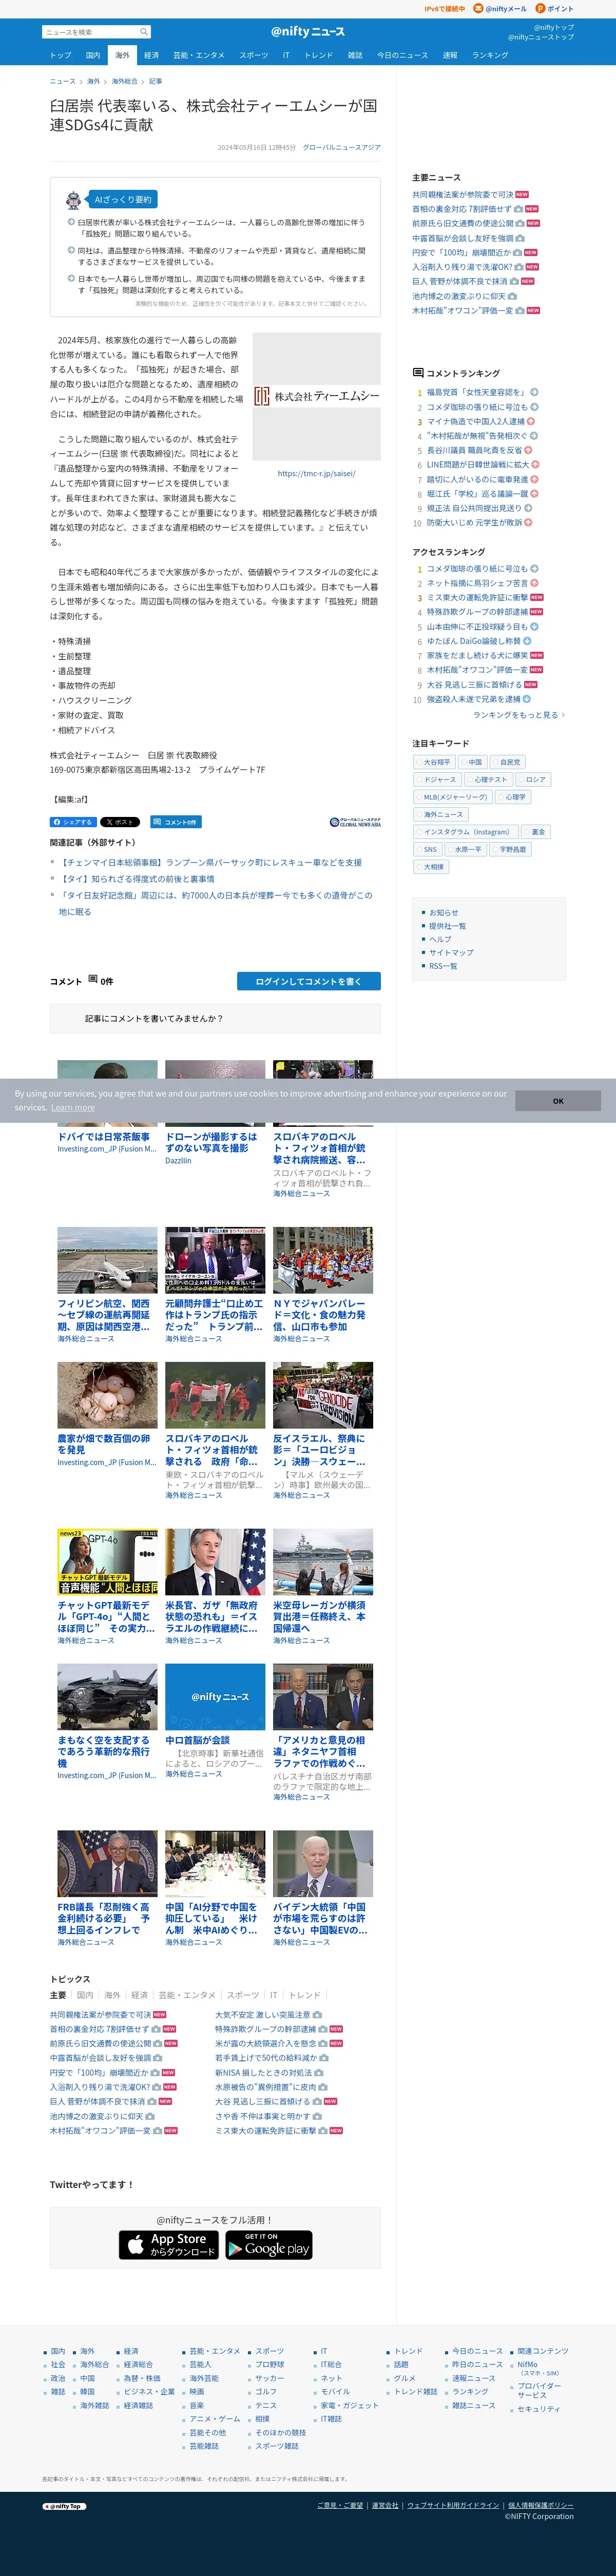Open 海外総合 breadcrumb link
Screen dimensions: 616x2576
click(125, 81)
